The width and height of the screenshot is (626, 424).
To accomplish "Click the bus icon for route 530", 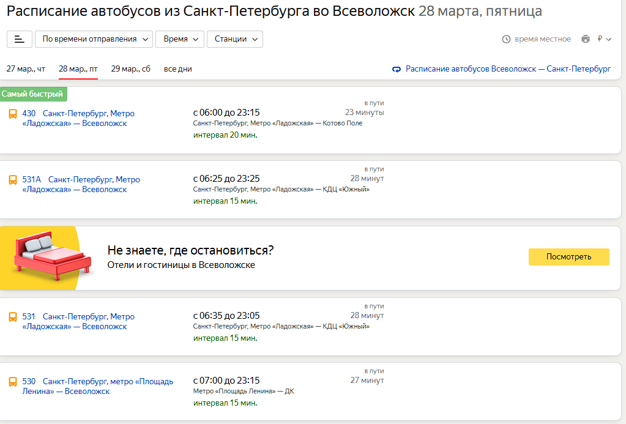I will (13, 382).
